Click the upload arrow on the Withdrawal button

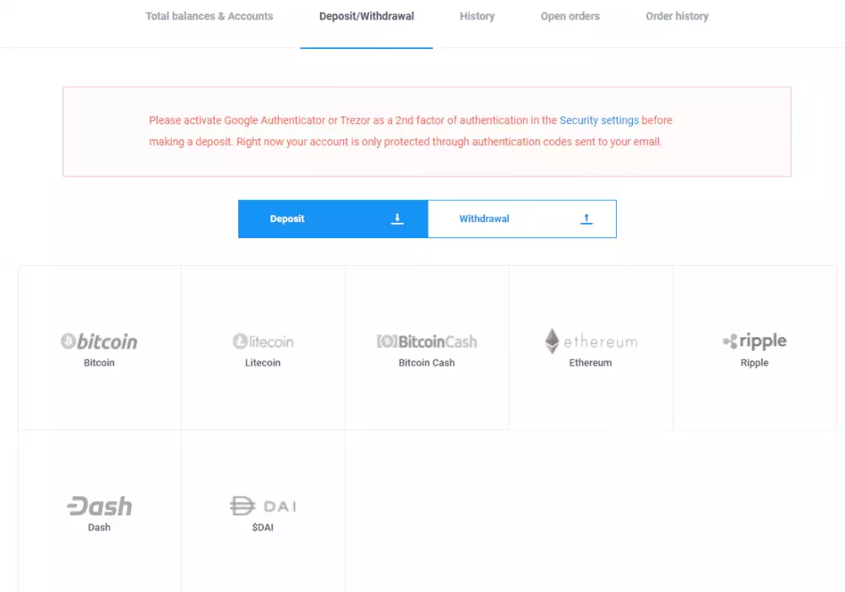point(586,218)
